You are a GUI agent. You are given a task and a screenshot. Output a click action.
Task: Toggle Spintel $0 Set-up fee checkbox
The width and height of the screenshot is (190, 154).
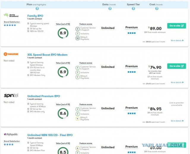coord(28,109)
